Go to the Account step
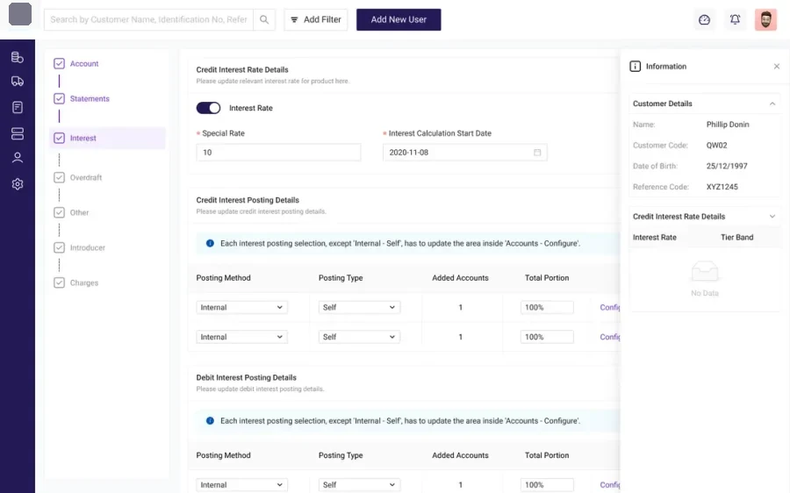Viewport: 790px width, 493px height. tap(84, 63)
